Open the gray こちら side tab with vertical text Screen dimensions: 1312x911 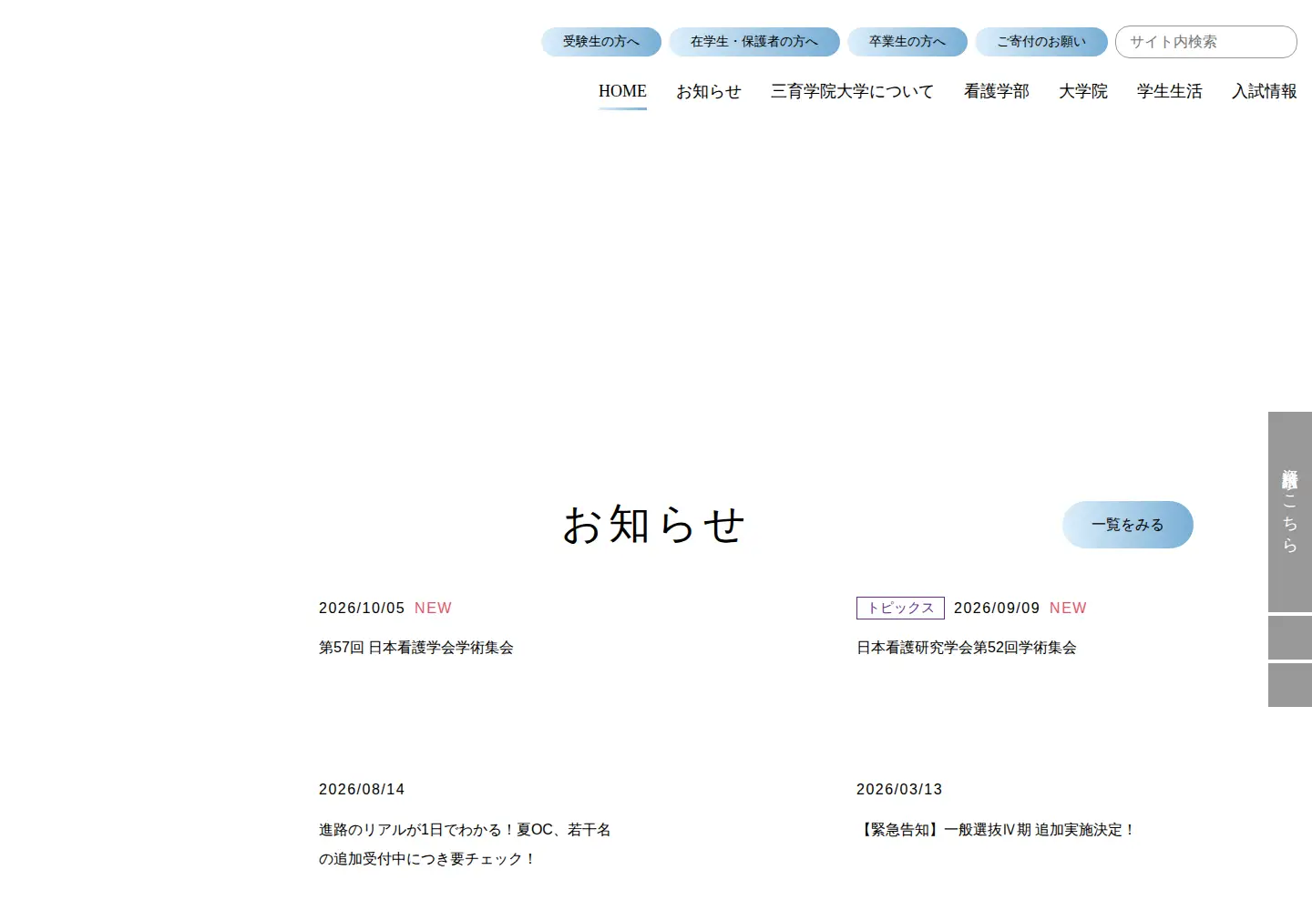pos(1290,512)
